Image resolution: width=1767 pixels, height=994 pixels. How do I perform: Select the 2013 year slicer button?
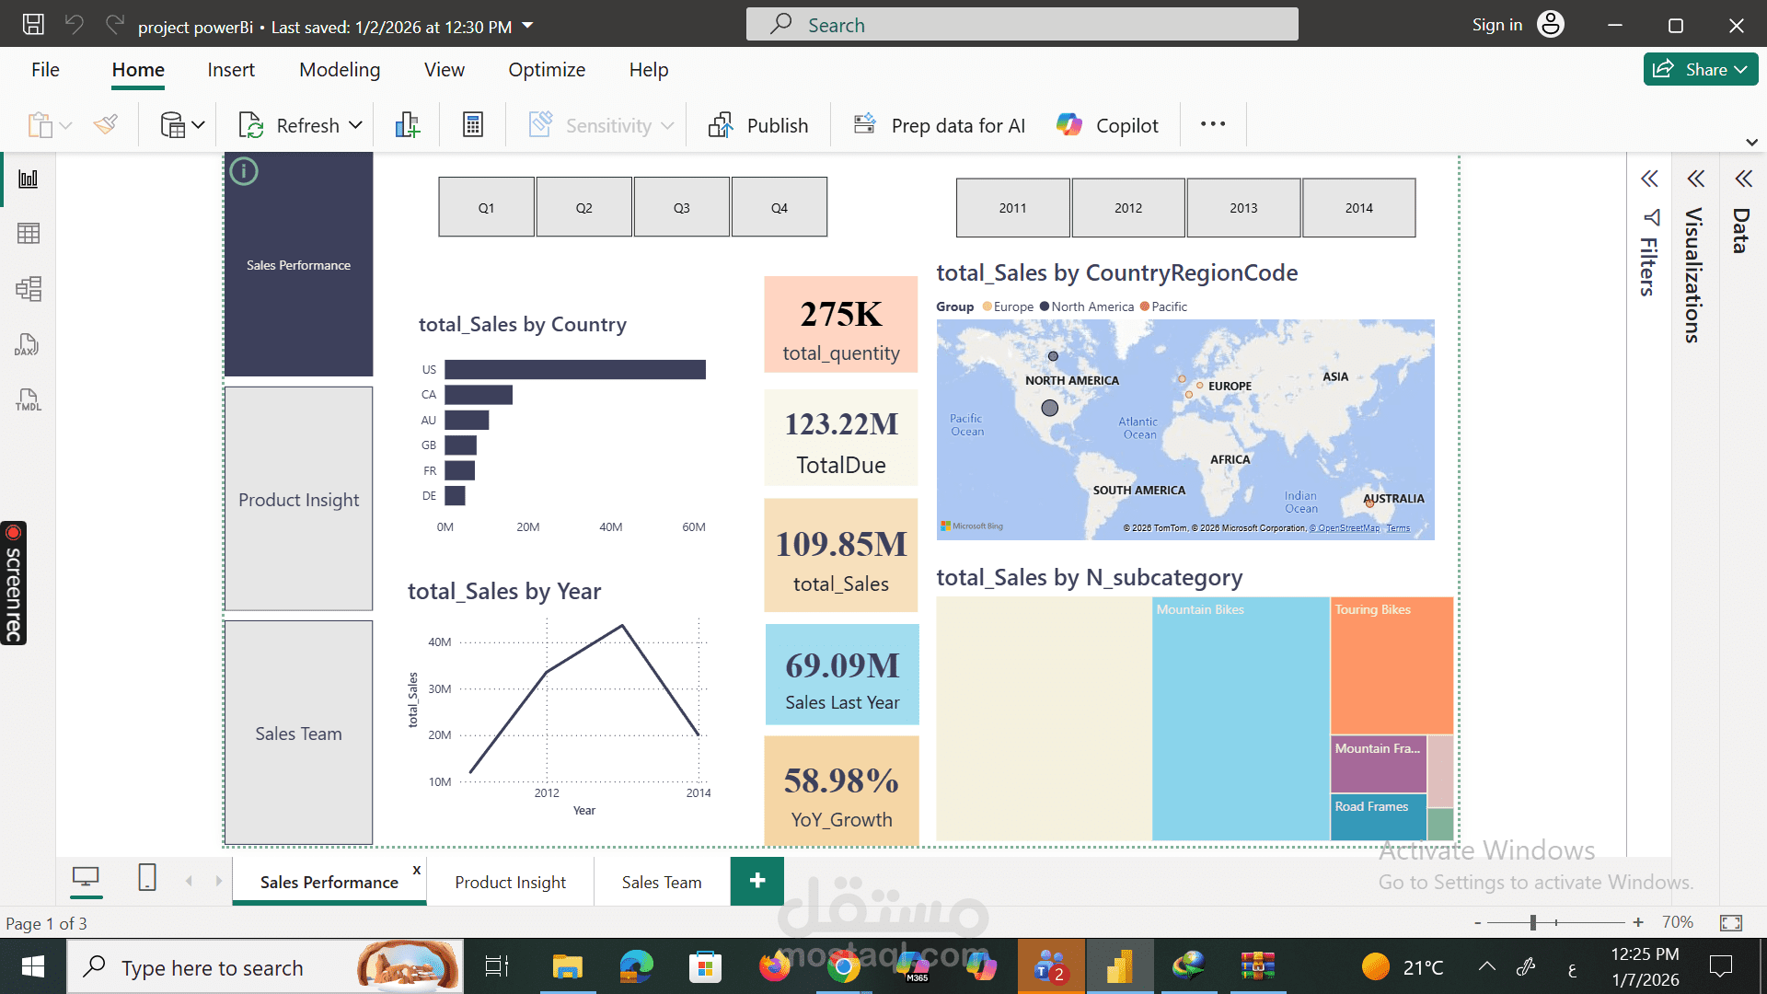coord(1243,207)
